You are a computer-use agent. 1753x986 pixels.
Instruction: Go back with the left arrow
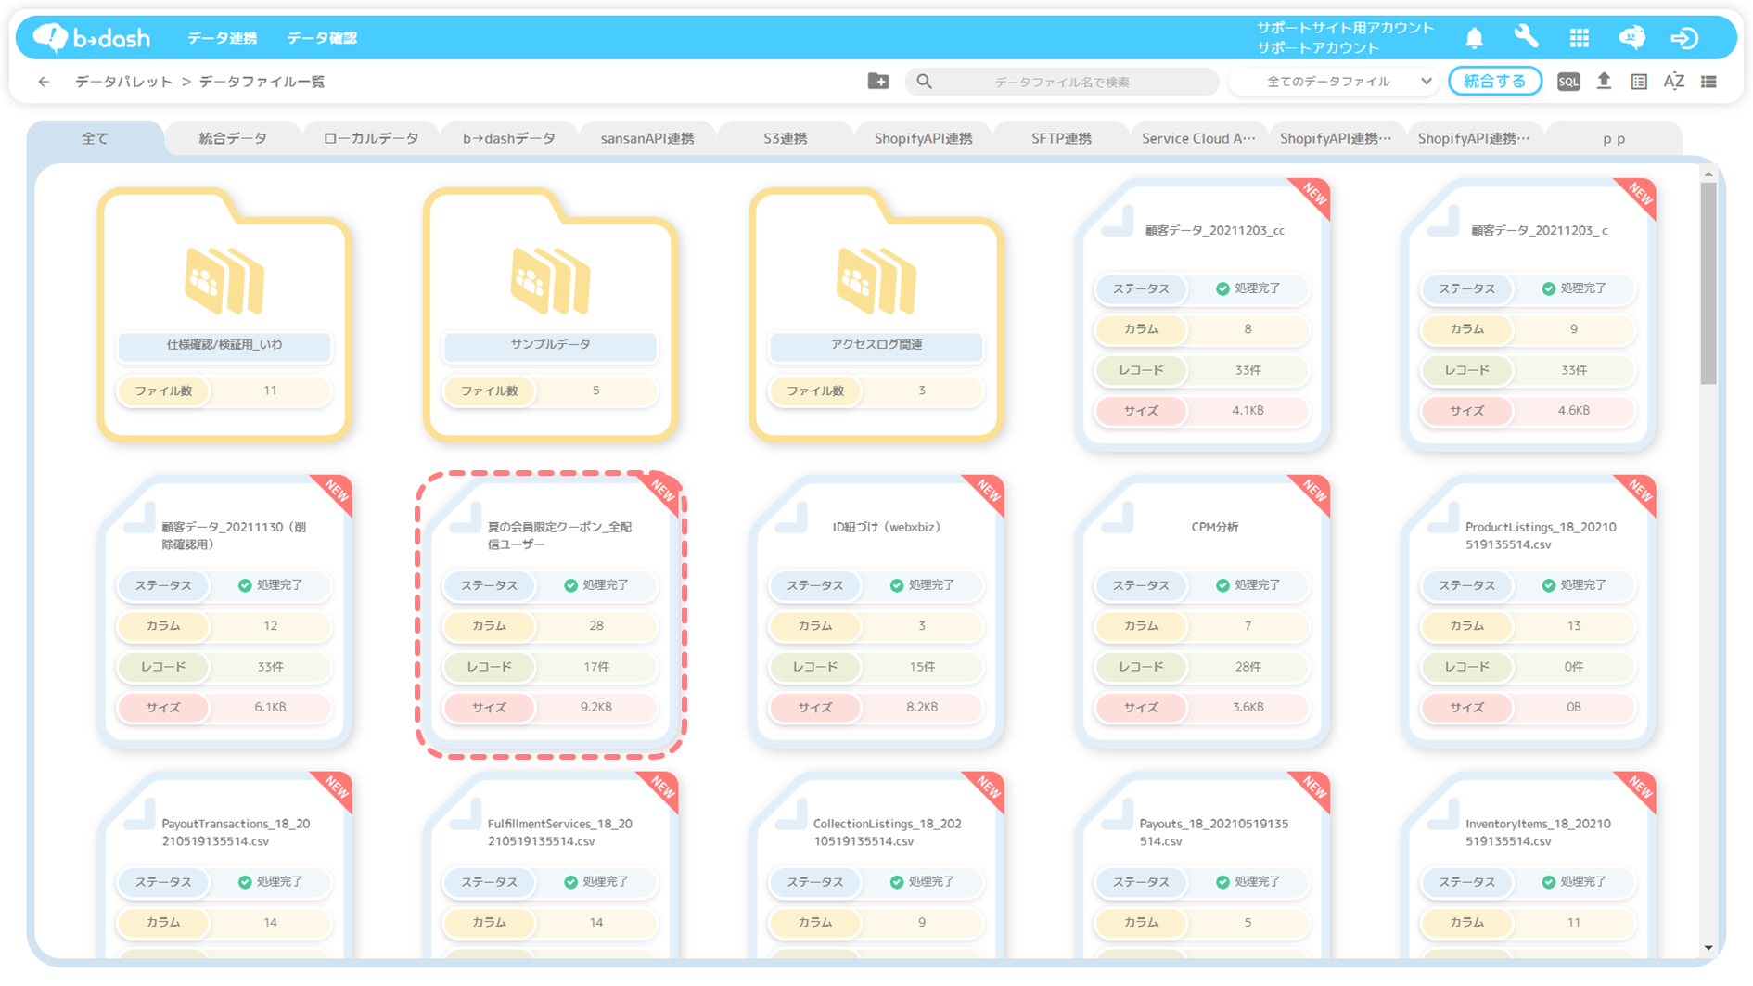[x=44, y=82]
